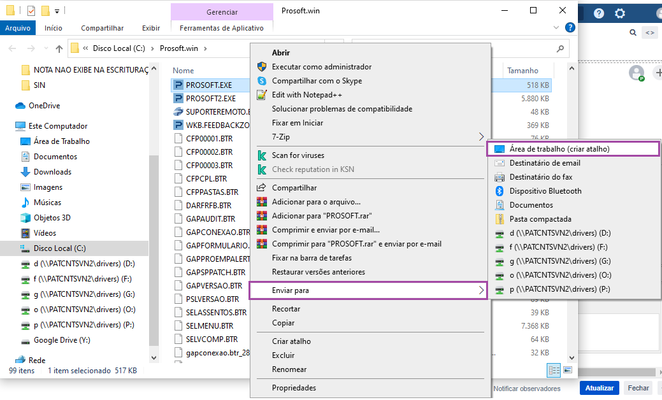Click the Skype icon in context menu
The image size is (662, 400).
262,81
